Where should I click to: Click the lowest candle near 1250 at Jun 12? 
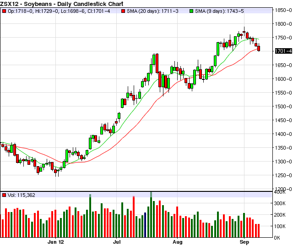coord(55,171)
